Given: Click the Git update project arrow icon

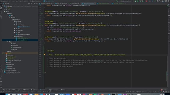Looking at the screenshot, I should [x=152, y=1].
